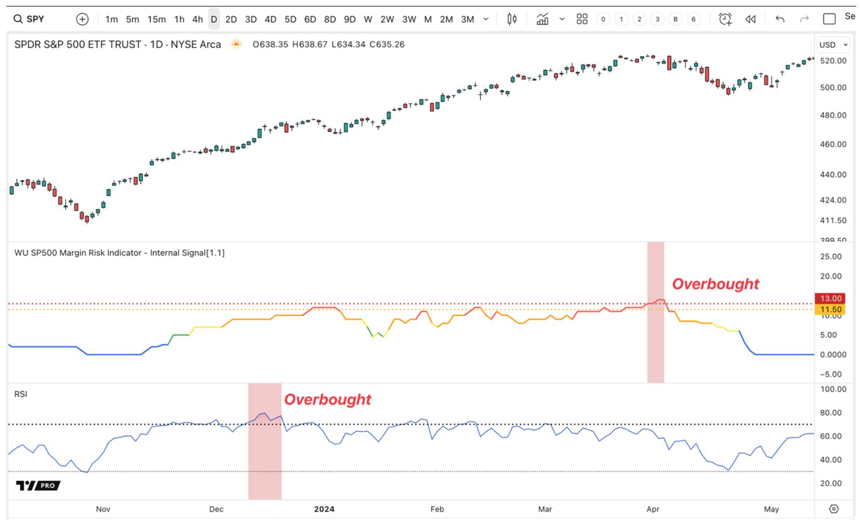Select the 15m timeframe
The width and height of the screenshot is (862, 524).
point(156,19)
